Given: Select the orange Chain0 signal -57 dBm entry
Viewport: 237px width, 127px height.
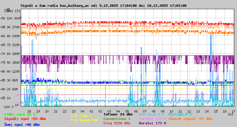Looking at the screenshot, I should point(190,119).
